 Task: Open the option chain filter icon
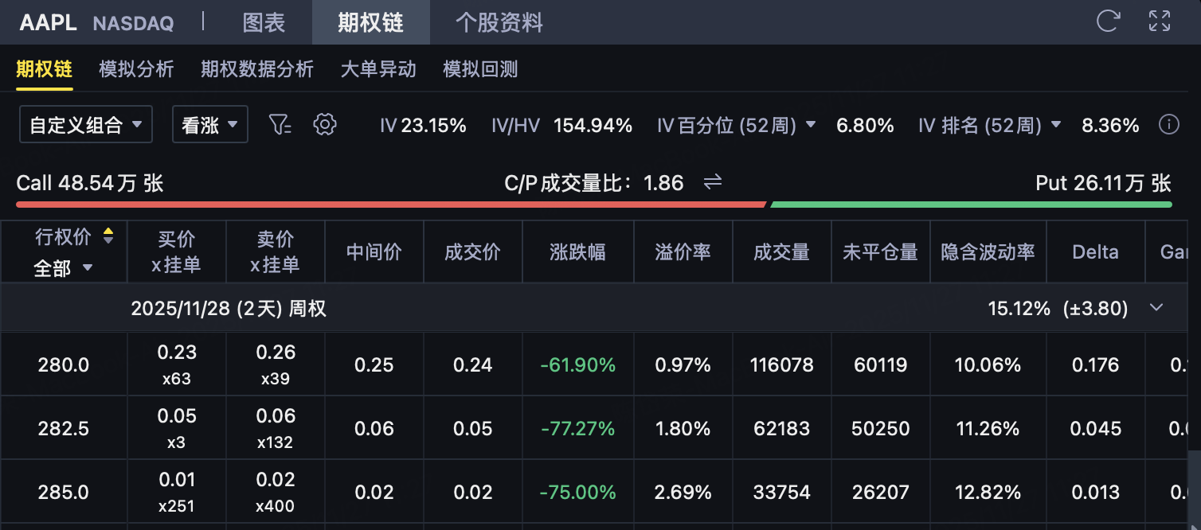[280, 125]
